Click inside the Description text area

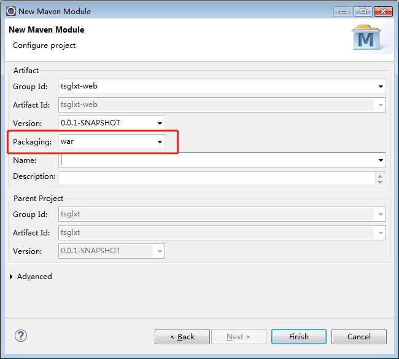(217, 178)
